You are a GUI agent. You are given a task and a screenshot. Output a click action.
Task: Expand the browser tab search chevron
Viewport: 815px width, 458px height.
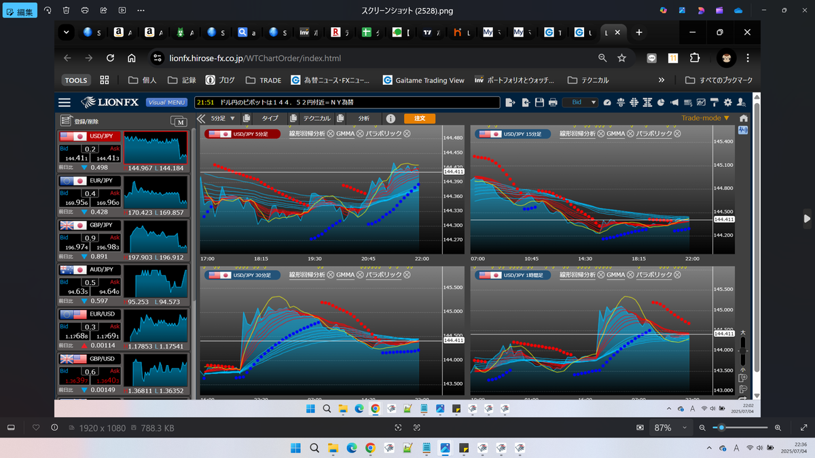[66, 32]
